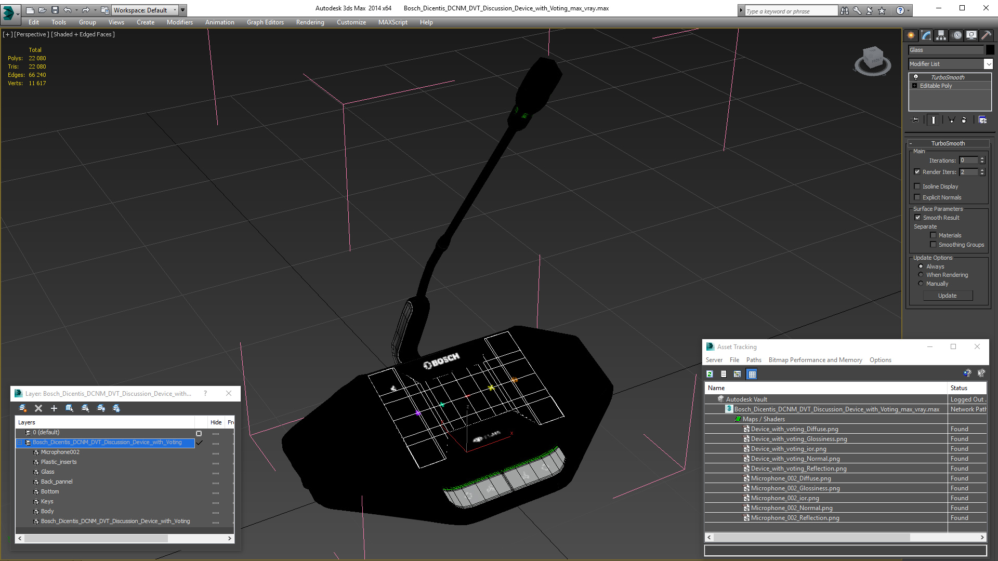This screenshot has width=998, height=561.
Task: Click Add Selected Objects plus icon
Action: (x=54, y=408)
